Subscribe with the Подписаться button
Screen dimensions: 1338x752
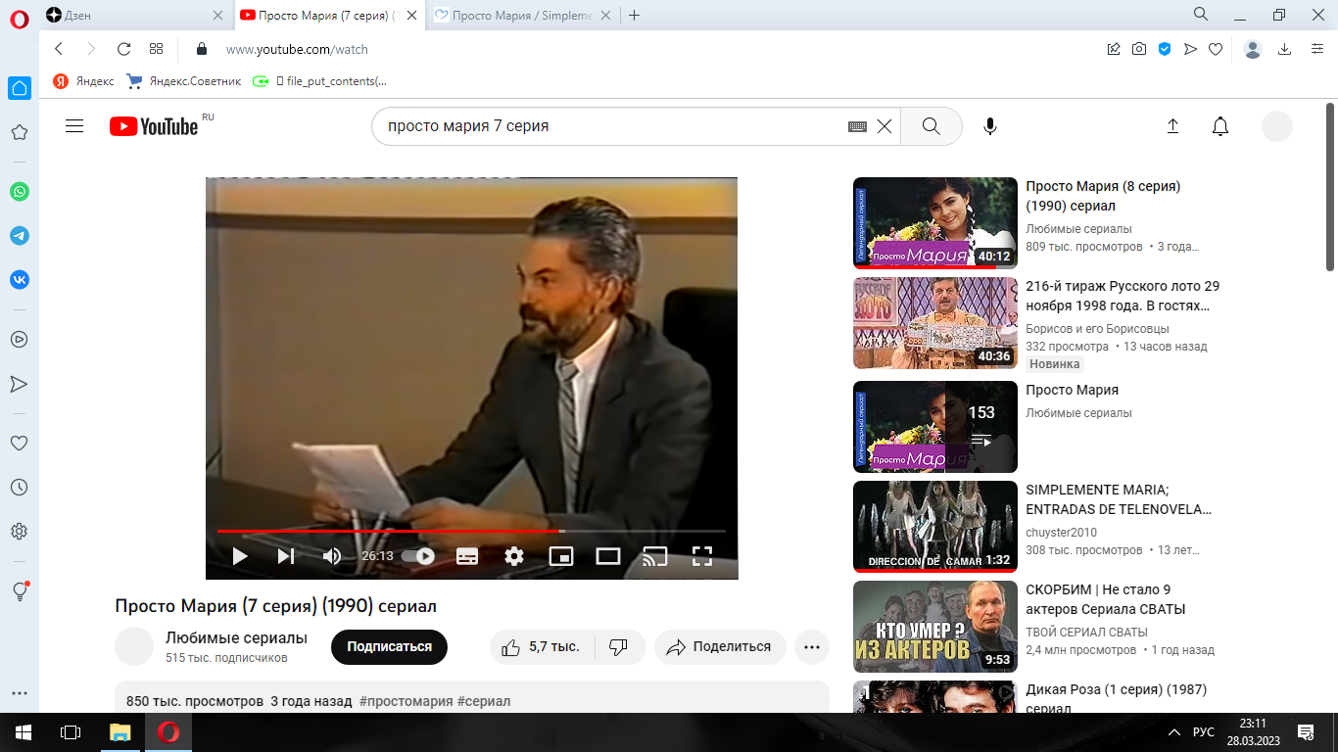pyautogui.click(x=389, y=647)
